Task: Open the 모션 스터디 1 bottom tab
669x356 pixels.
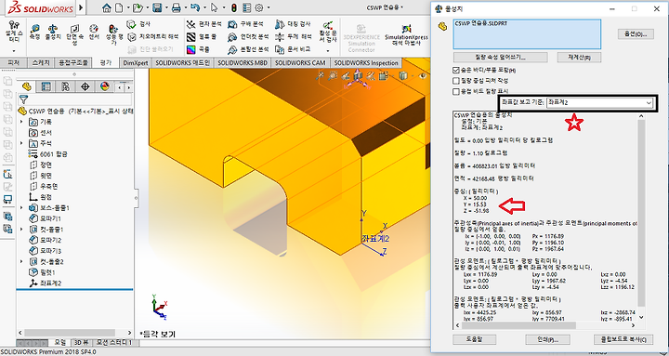Action: click(x=115, y=342)
